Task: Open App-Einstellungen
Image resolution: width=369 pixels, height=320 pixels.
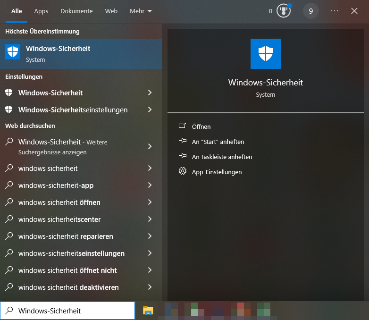Action: click(x=217, y=172)
